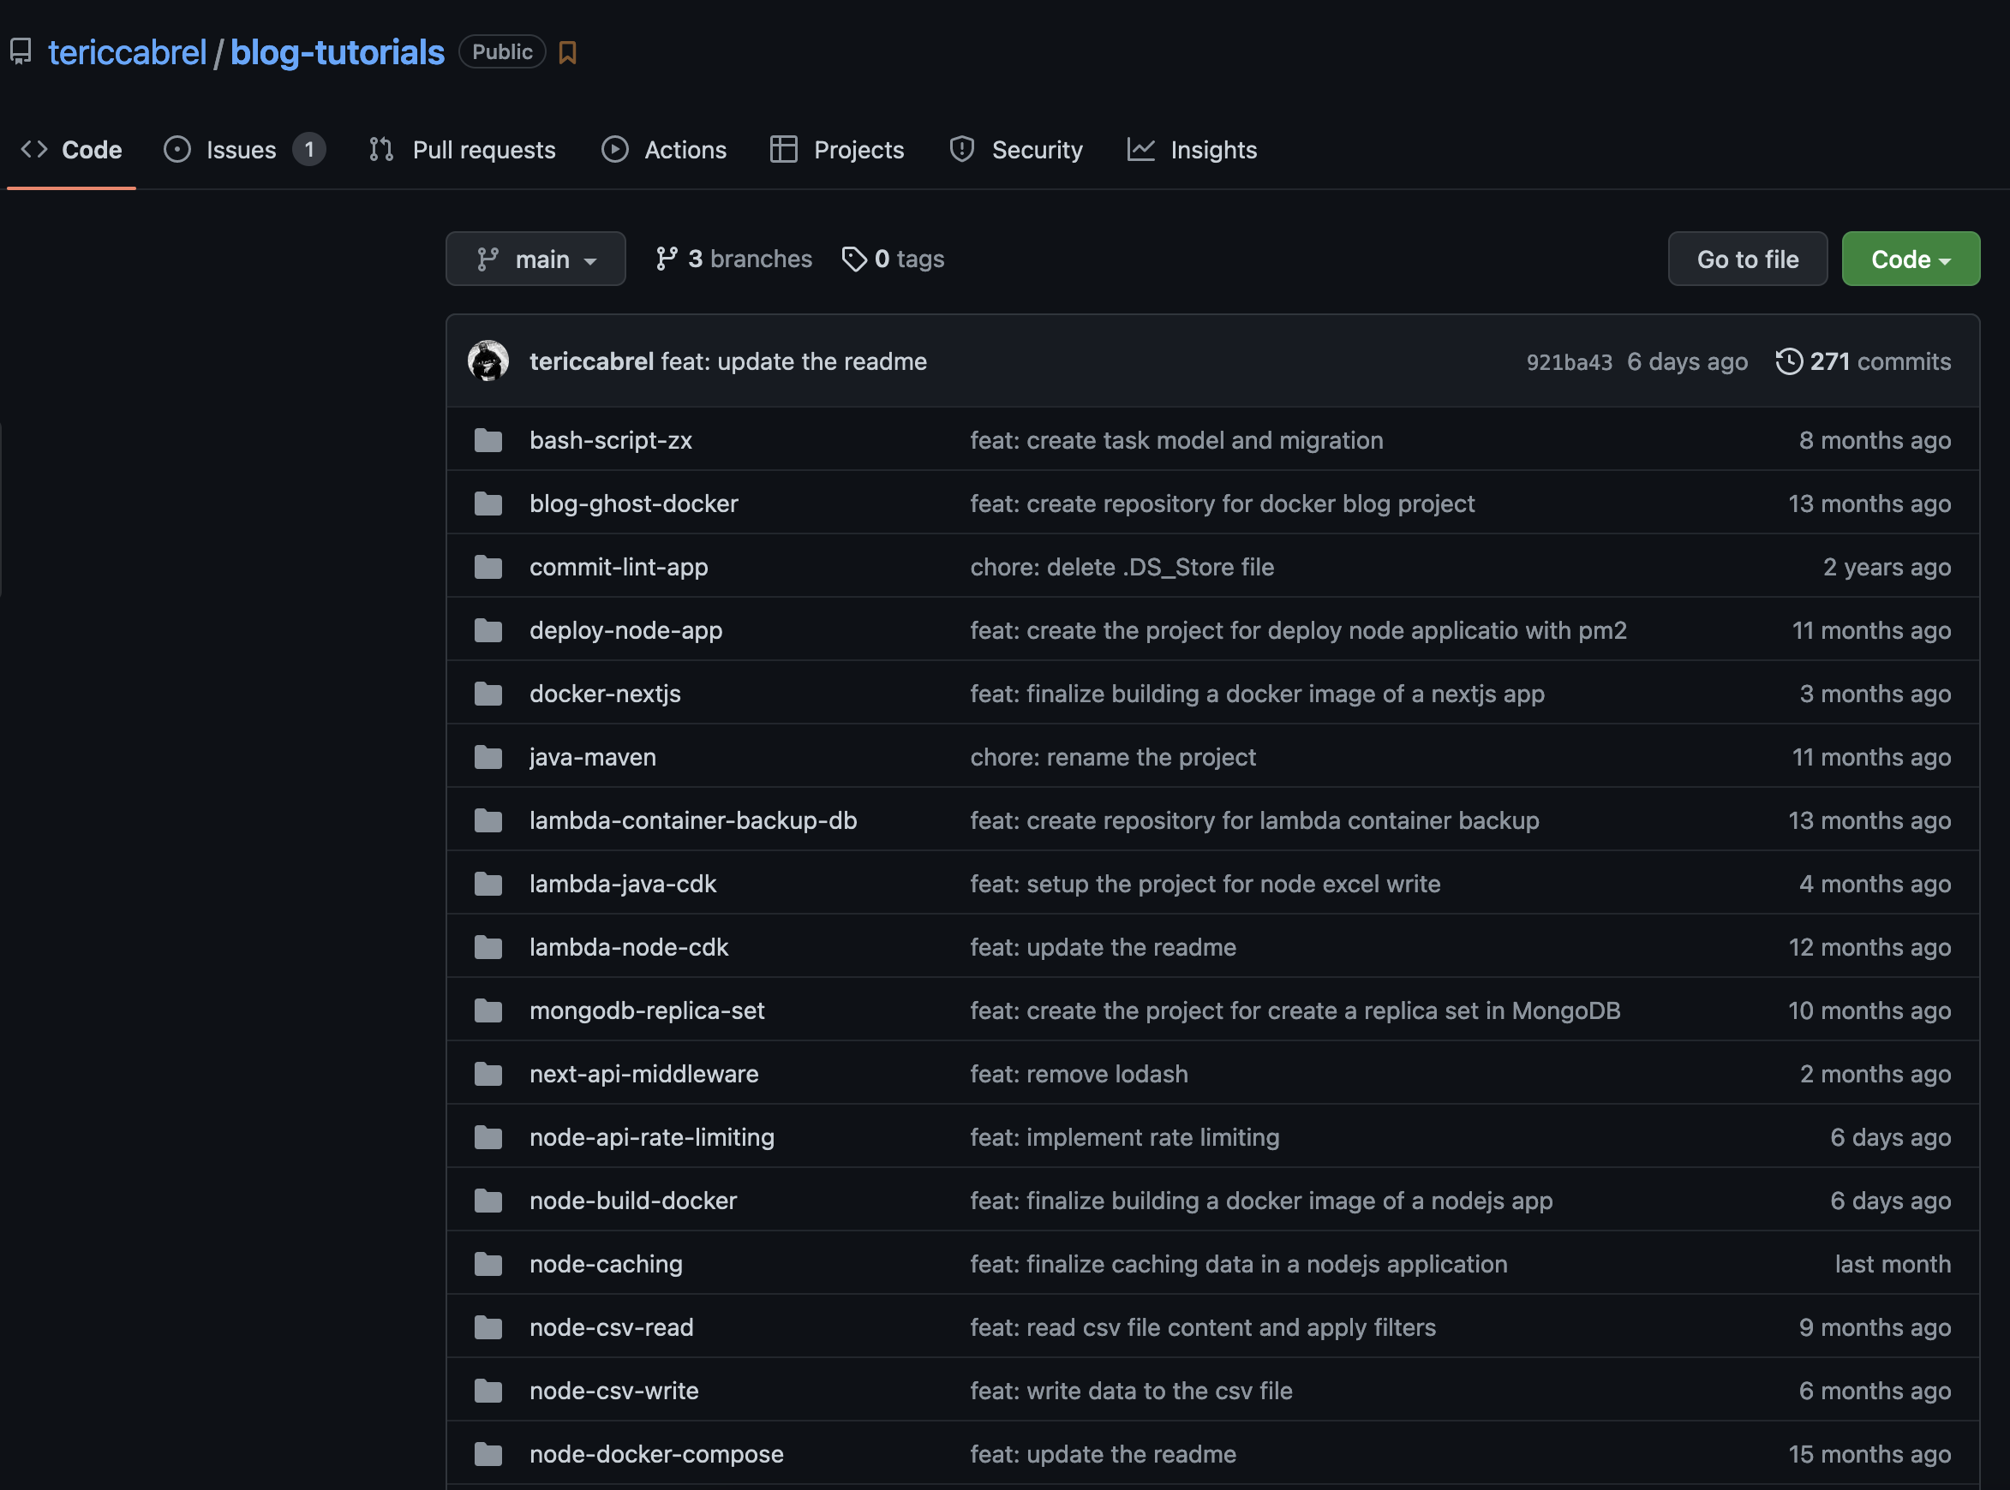Image resolution: width=2010 pixels, height=1490 pixels.
Task: Open commit hash 921ba43
Action: (x=1569, y=362)
